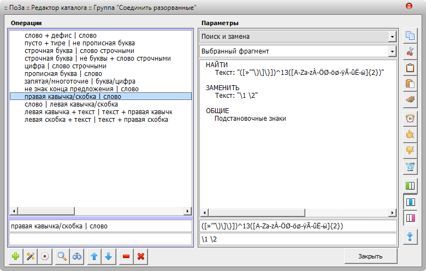The image size is (426, 271).
Task: Click the copy documents icon
Action: tap(410, 36)
